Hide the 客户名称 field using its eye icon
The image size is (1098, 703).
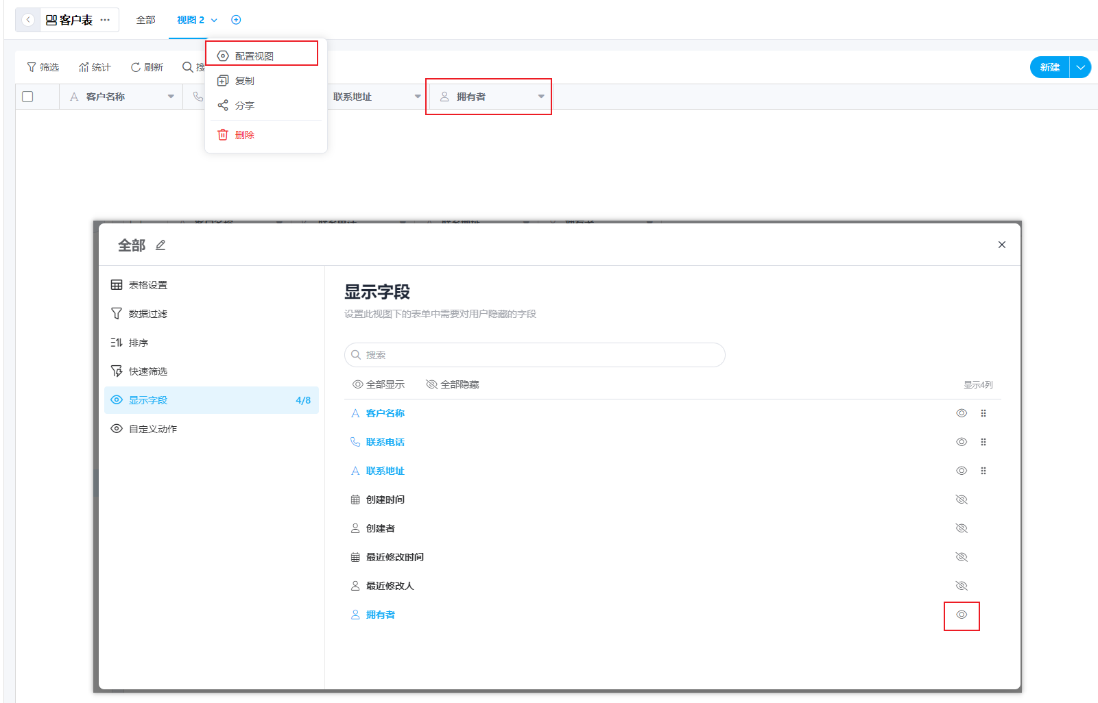pyautogui.click(x=962, y=413)
